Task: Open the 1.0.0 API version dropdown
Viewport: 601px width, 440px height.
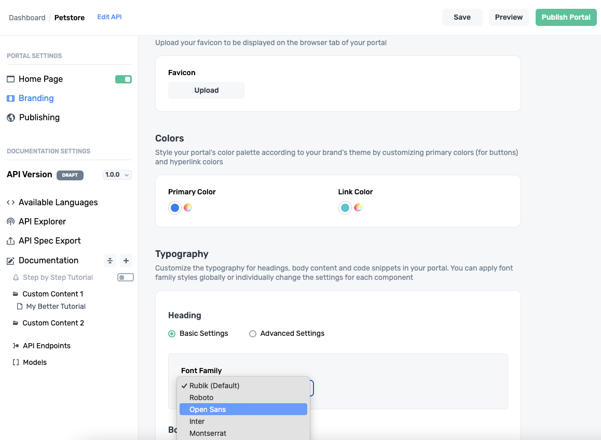Action: 117,175
